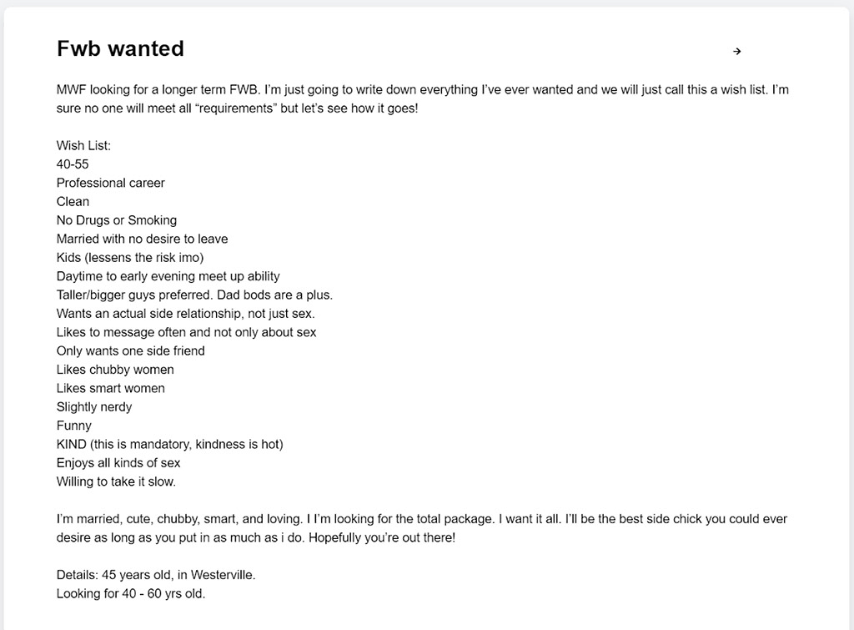The image size is (854, 630).
Task: Click the "Slightly nerdy" list entry
Action: 94,406
